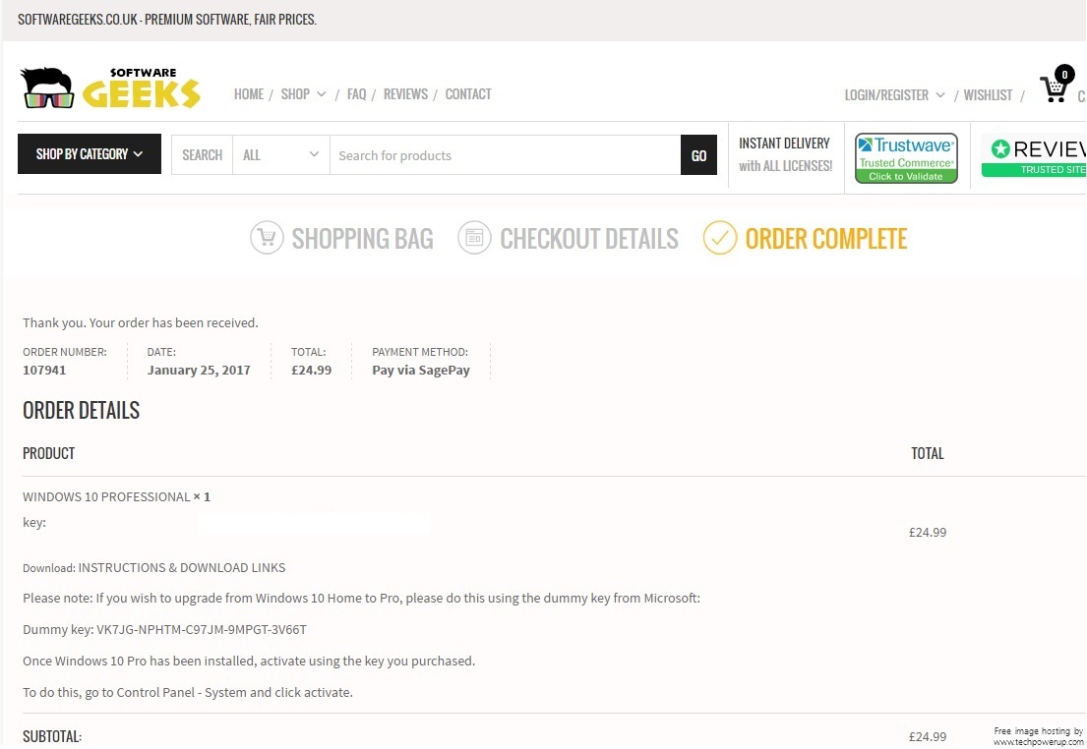Click the Pay via SagePay text
Image resolution: width=1087 pixels, height=749 pixels.
click(421, 370)
